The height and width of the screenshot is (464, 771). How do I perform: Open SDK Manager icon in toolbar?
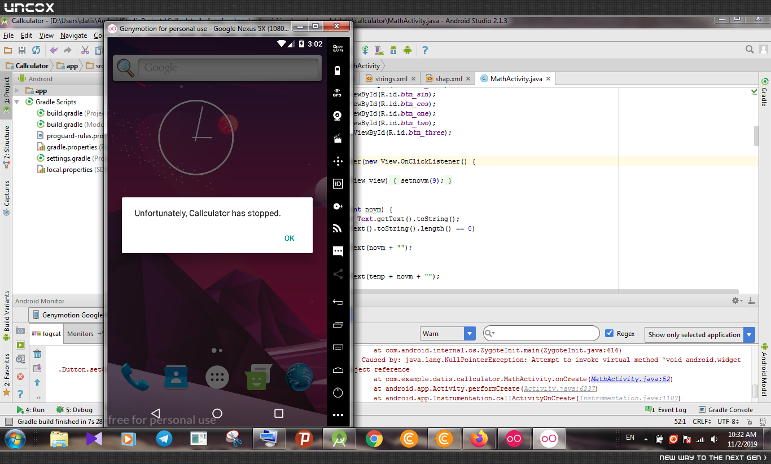[393, 50]
